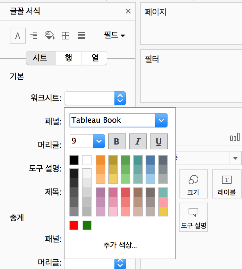Pick the bright red recent color
The height and width of the screenshot is (269, 242).
[74, 225]
